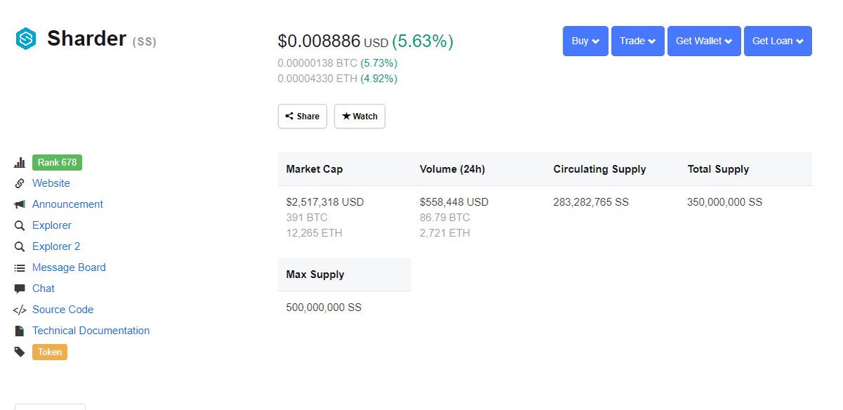This screenshot has width=843, height=410.
Task: Click the $558,448 USD volume
Action: (x=454, y=202)
